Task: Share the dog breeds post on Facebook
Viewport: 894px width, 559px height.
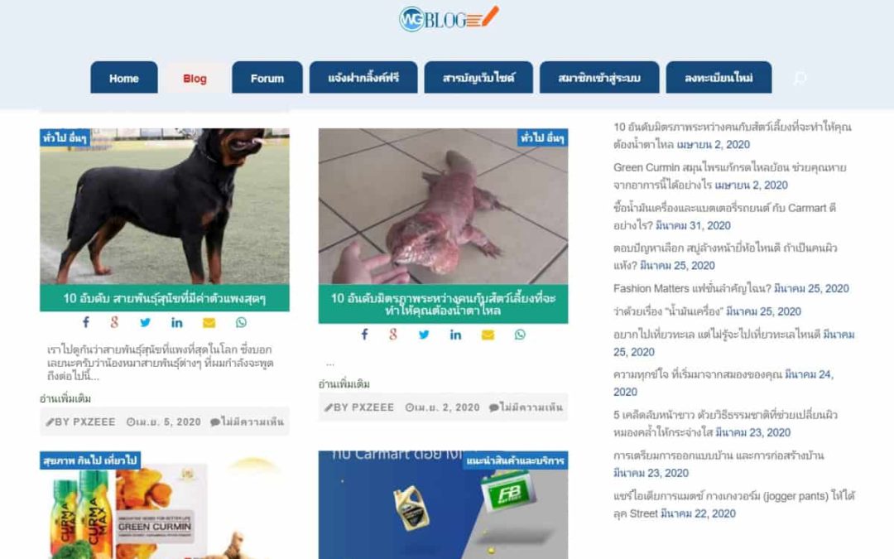Action: 86,322
